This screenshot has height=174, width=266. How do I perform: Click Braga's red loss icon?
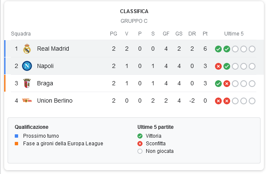[x=227, y=84]
